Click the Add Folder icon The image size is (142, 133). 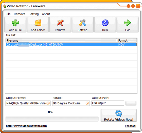coord(38,23)
